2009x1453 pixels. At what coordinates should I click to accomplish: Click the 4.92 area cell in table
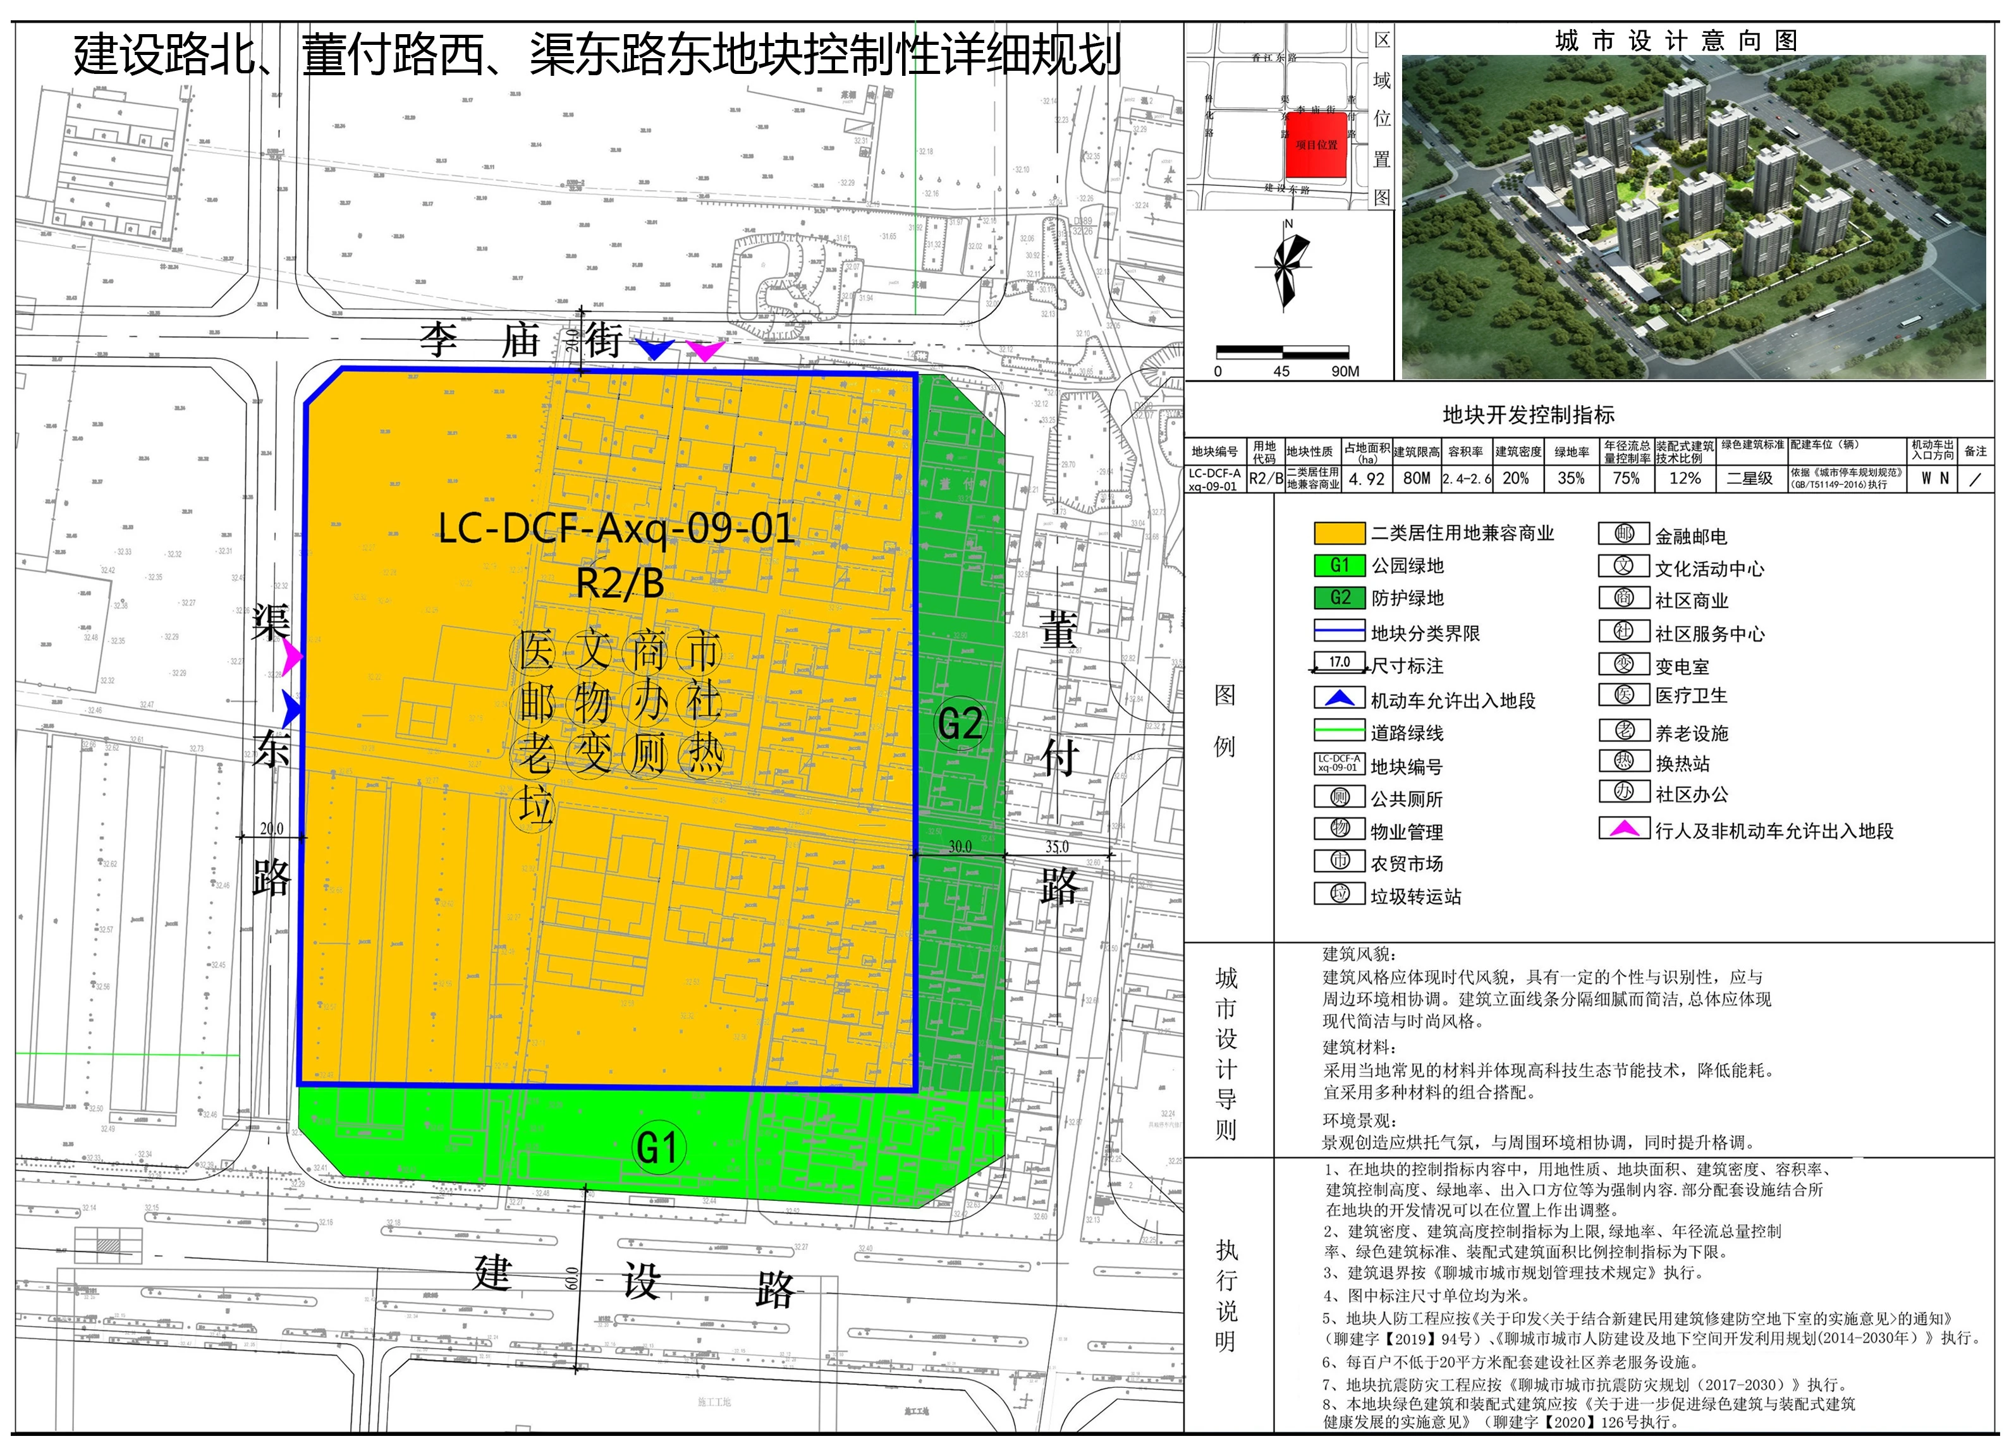pyautogui.click(x=1366, y=479)
